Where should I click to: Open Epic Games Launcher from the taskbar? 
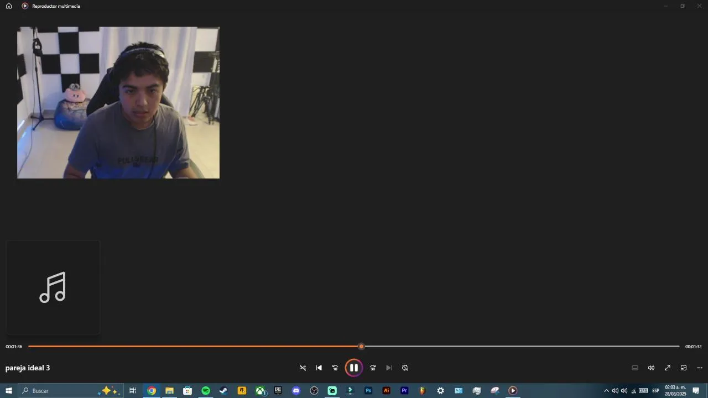click(x=278, y=391)
